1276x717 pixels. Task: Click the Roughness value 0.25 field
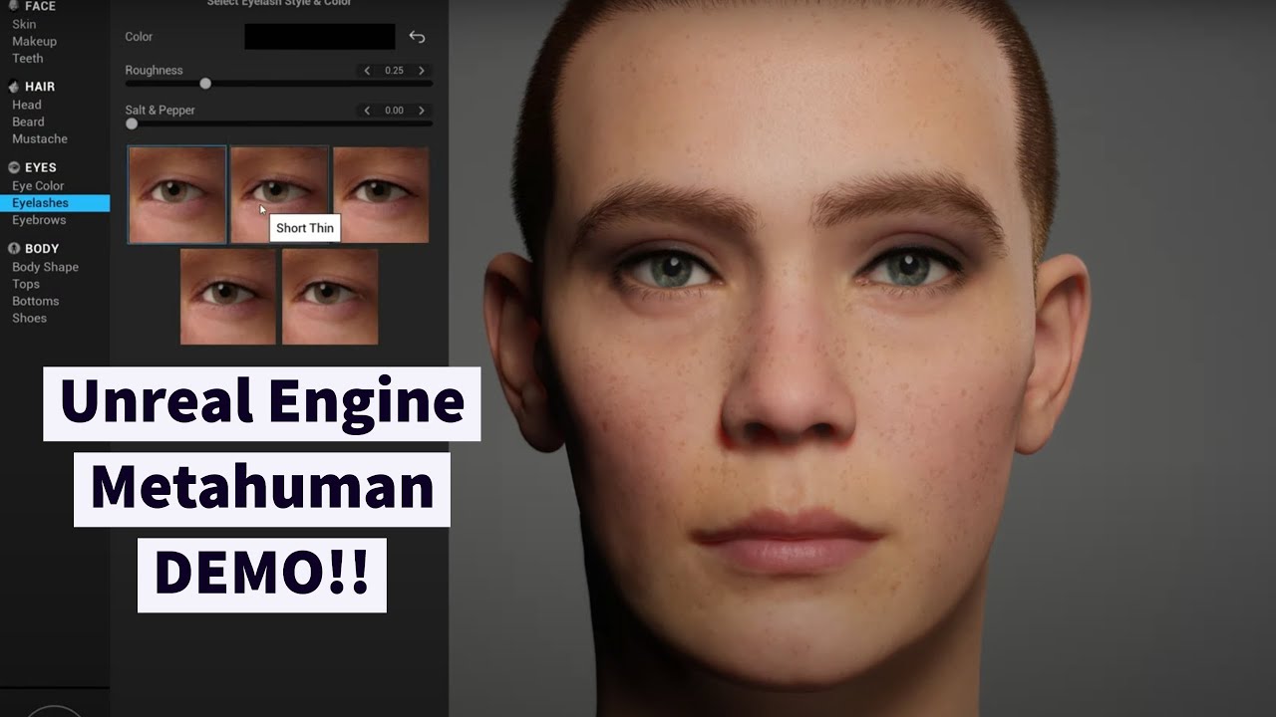394,71
